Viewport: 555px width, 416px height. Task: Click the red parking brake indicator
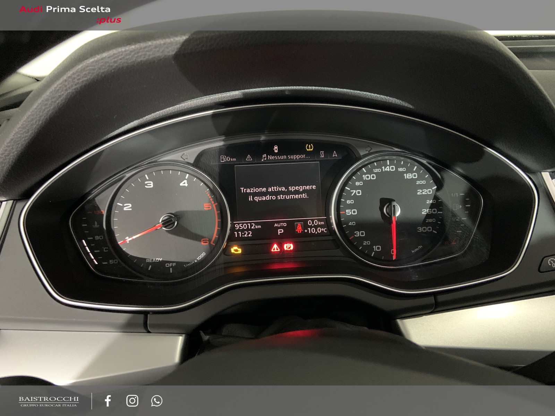click(288, 247)
